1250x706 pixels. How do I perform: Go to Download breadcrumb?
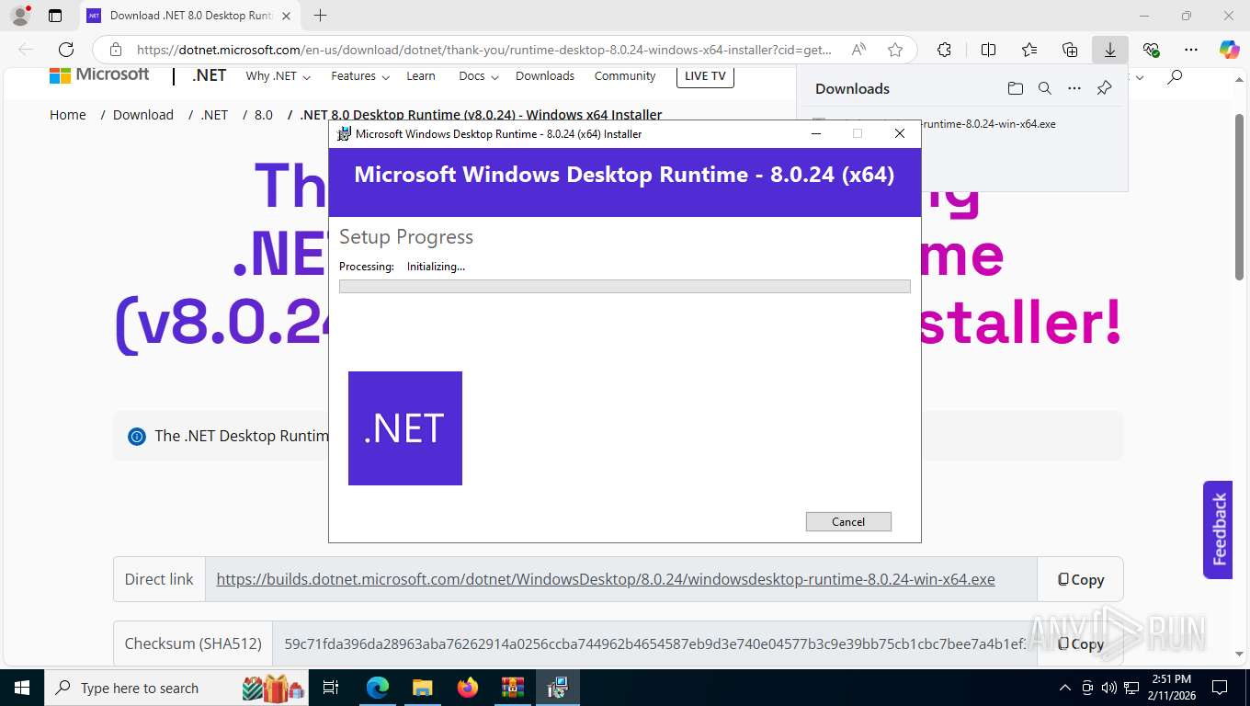coord(143,115)
